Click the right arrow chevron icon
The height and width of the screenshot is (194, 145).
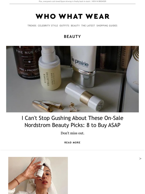click(140, 159)
